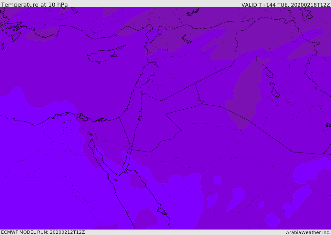Click the 'Temperature at 10 hPa' title text
Viewport: 331px width, 235px height.
click(x=34, y=5)
